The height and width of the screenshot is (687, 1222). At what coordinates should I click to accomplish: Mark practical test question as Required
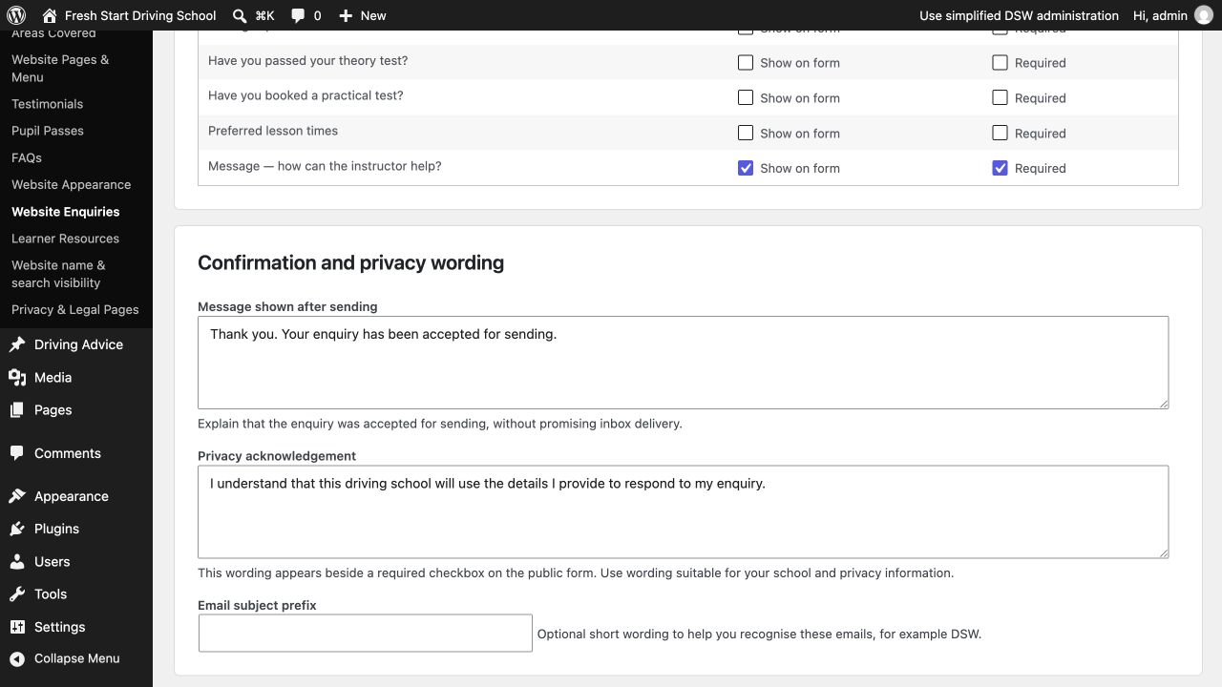point(1000,97)
